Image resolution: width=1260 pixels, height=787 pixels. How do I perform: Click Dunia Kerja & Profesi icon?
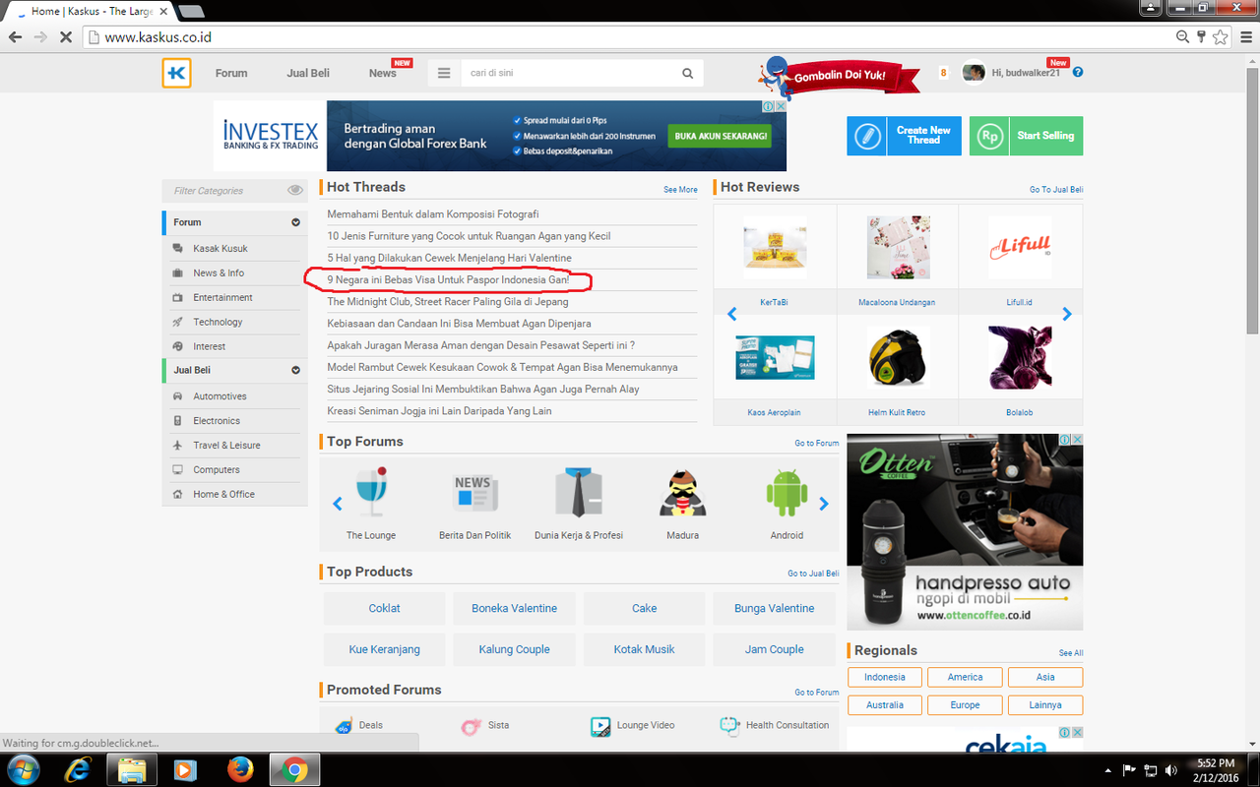(x=579, y=493)
